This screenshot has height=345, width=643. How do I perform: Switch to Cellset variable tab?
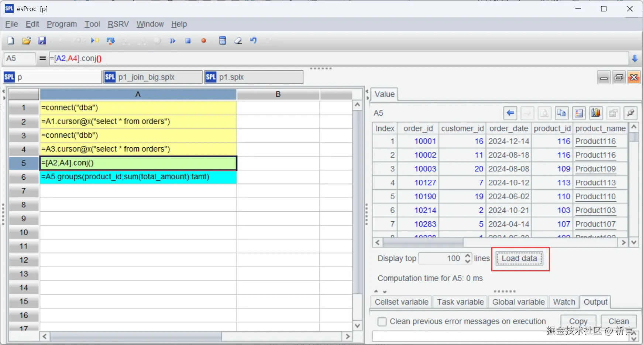[x=401, y=302]
